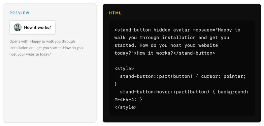Click the "How it works?" button label text
This screenshot has width=264, height=126.
pos(38,27)
